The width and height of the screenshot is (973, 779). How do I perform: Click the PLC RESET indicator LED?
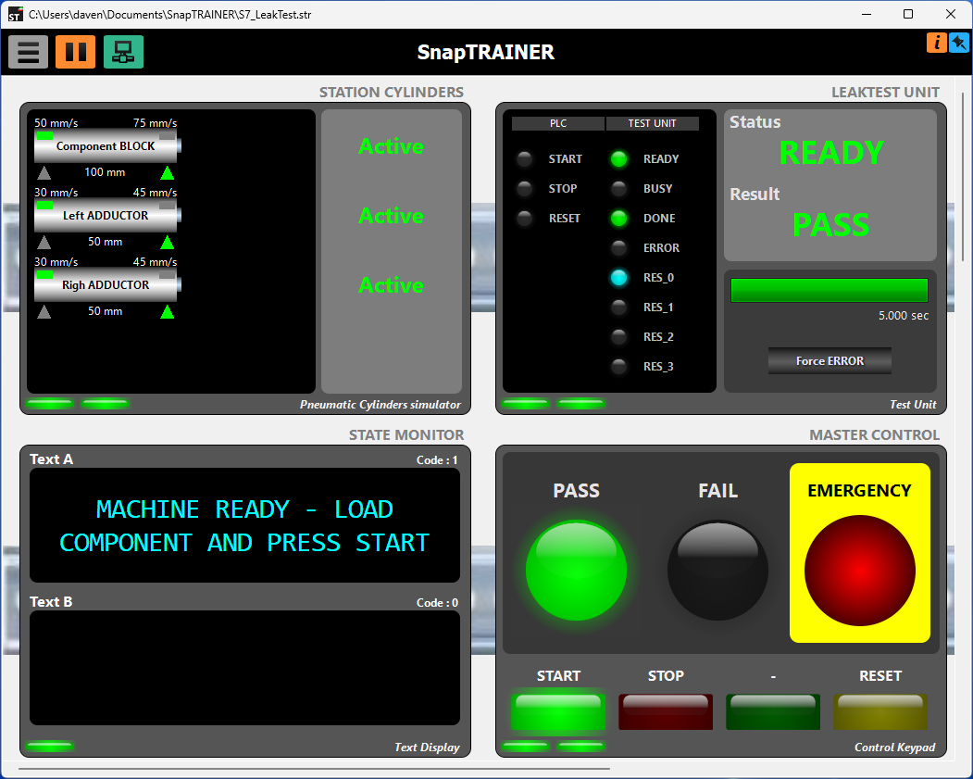tap(525, 218)
